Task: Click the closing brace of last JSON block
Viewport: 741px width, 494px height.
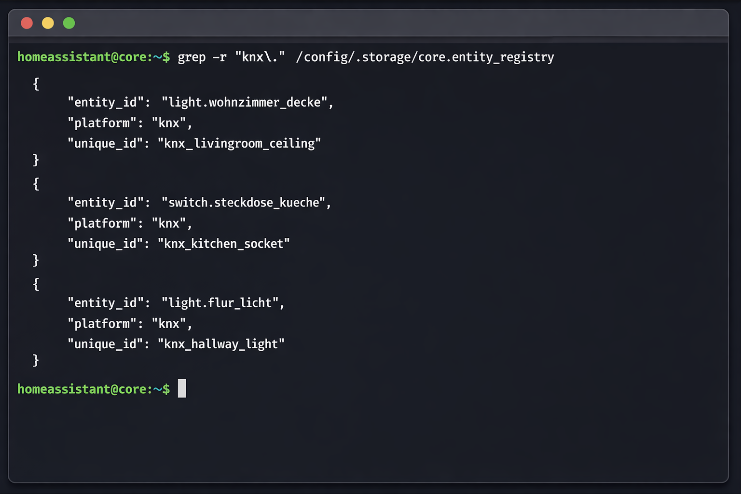Action: click(35, 360)
